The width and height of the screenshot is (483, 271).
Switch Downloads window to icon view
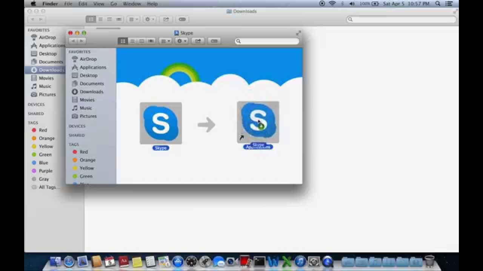pos(91,19)
